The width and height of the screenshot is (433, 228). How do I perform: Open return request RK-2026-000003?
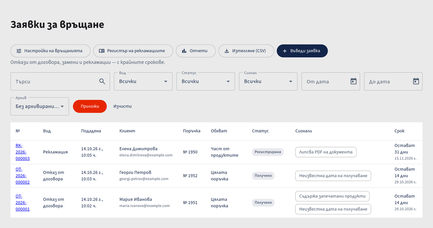22,152
